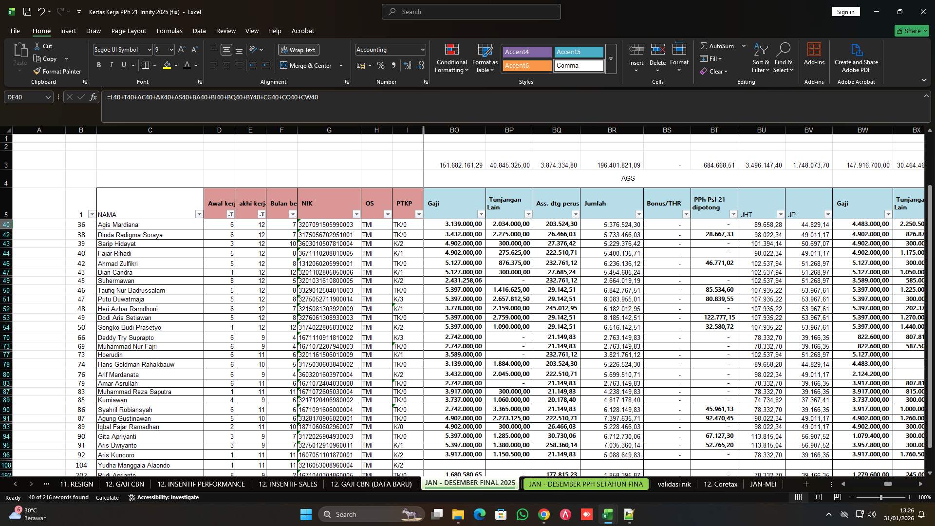Open the font size dropdown
The width and height of the screenshot is (935, 526).
[x=171, y=49]
